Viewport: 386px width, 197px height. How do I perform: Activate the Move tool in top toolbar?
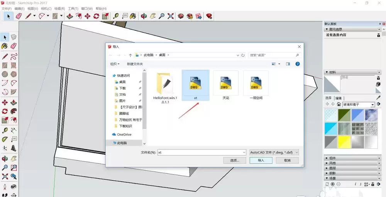(x=87, y=16)
